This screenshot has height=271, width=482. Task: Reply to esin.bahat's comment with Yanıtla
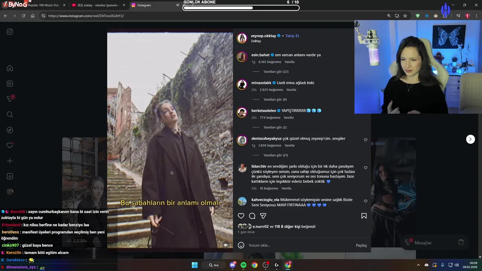(290, 62)
